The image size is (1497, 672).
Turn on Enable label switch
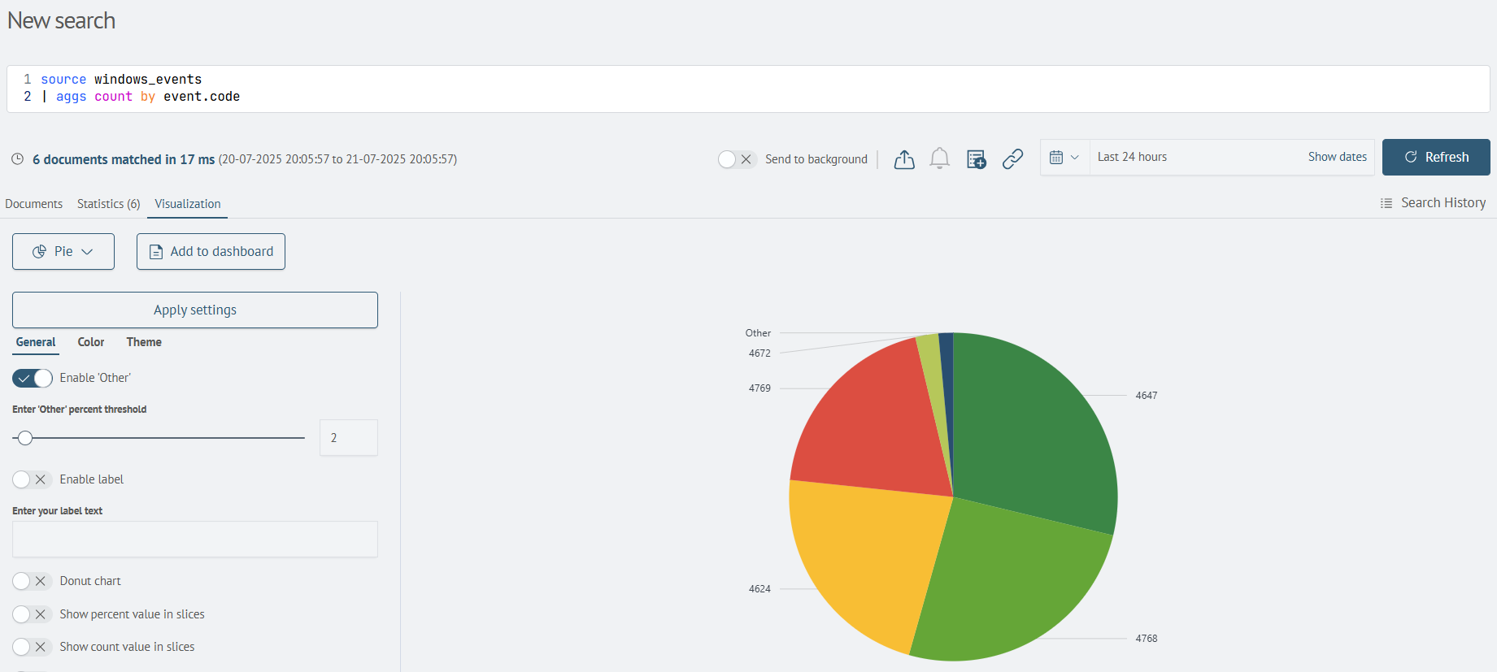click(33, 479)
